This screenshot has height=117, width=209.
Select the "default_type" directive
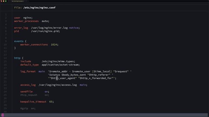[x=29, y=65]
